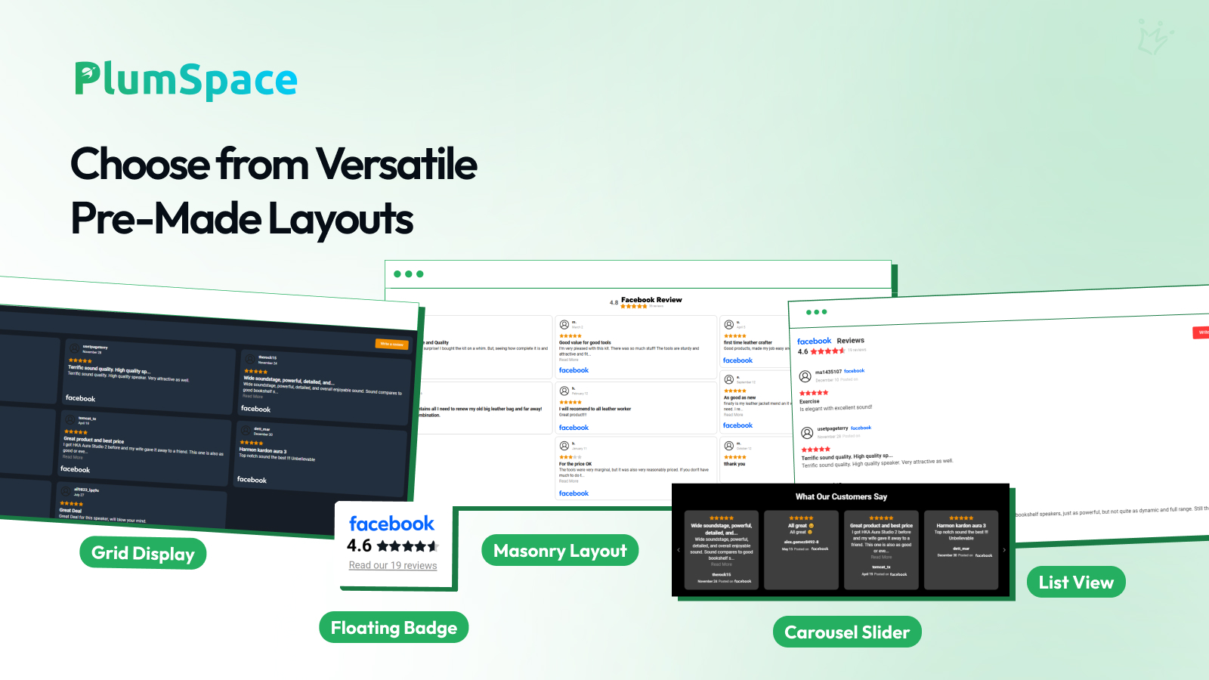The width and height of the screenshot is (1209, 680).
Task: Click Read More on 'Wide soundstage' grid card
Action: [x=252, y=396]
